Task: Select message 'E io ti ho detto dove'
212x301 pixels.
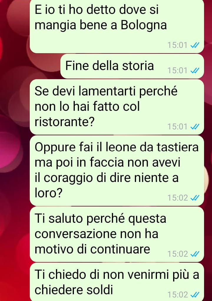Action: (117, 26)
